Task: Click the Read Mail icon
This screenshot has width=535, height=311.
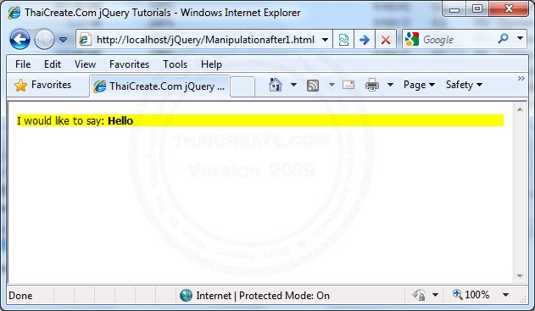Action: 348,85
